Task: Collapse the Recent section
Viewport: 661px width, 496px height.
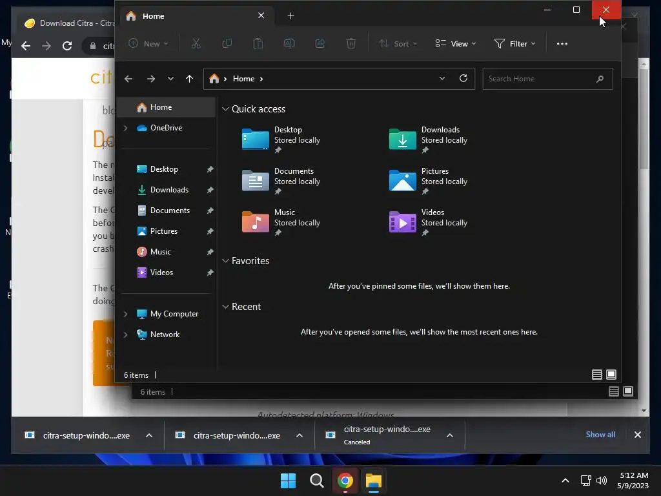Action: [x=225, y=307]
